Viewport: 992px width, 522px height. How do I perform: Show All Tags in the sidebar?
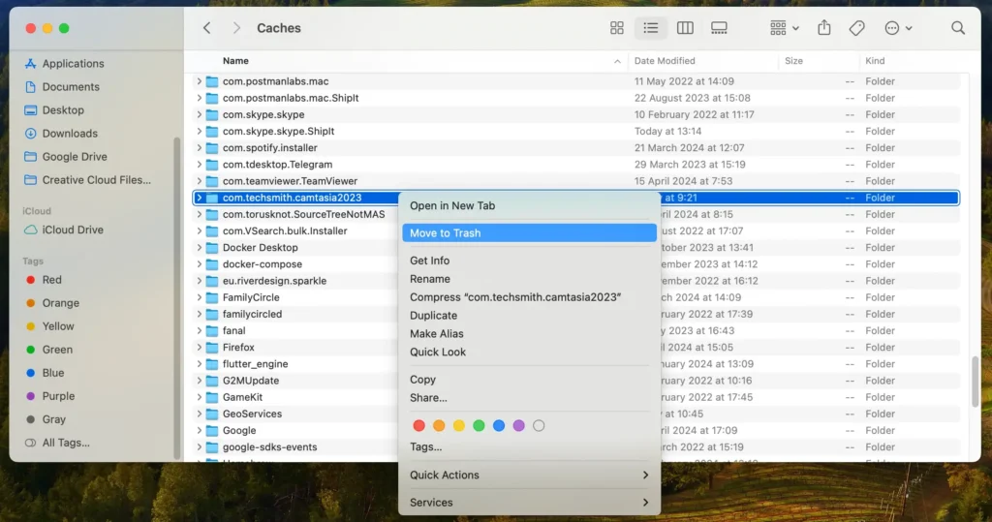pos(57,443)
